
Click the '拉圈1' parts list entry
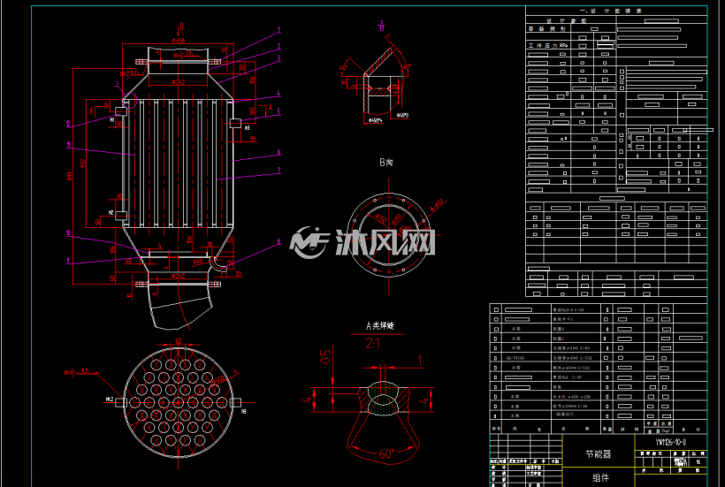[x=559, y=339]
